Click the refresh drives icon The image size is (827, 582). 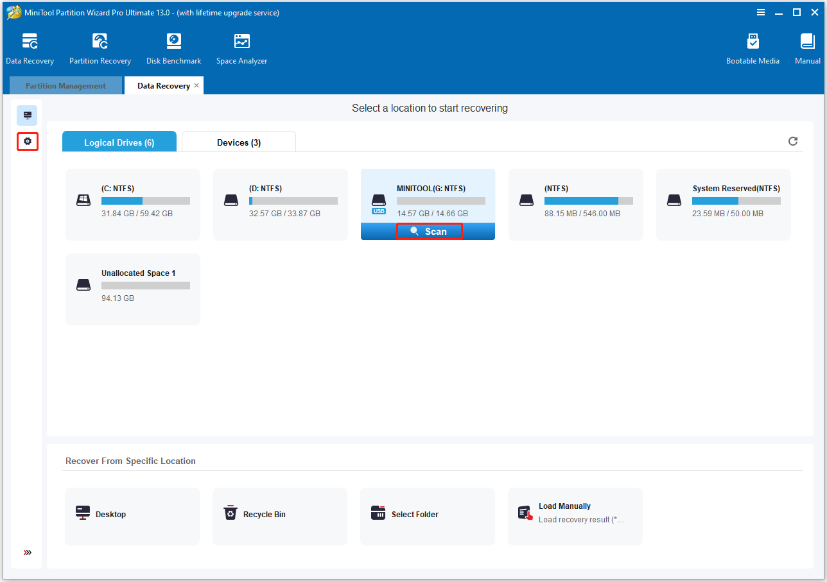tap(793, 141)
